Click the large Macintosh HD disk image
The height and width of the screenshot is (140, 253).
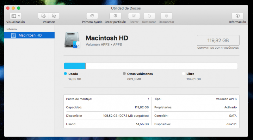(x=72, y=40)
